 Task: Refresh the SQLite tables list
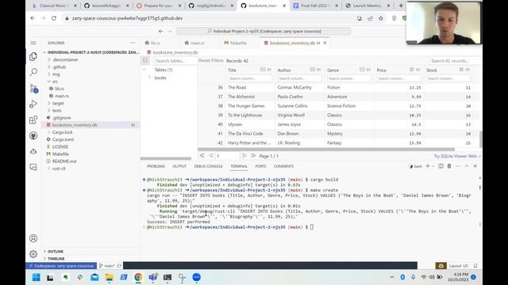click(145, 60)
